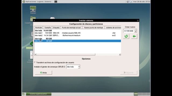Screen dimensions: 172x96
Task: Open the Aplicaciones menu
Action: point(31,2)
